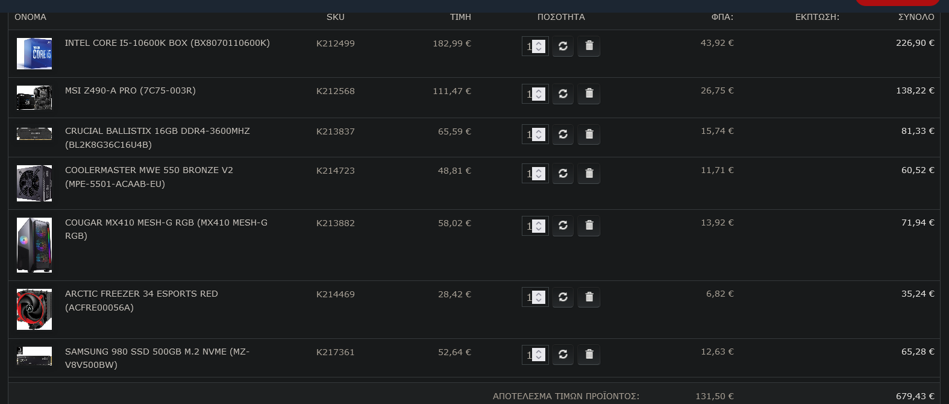Image resolution: width=949 pixels, height=404 pixels.
Task: Open the INTEL CORE I5-10600K BOX product link
Action: point(168,43)
